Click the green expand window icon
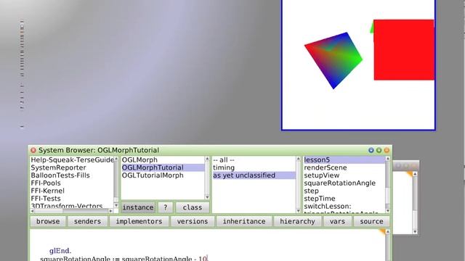 [x=379, y=150]
